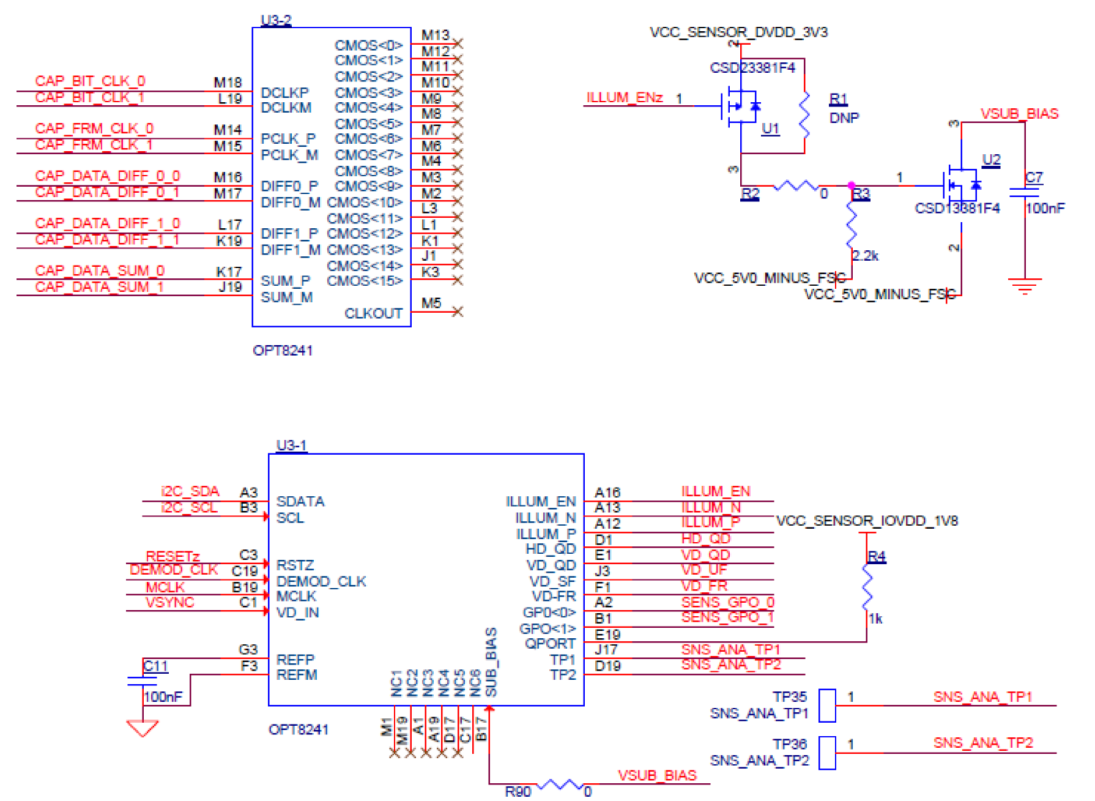1095x801 pixels.
Task: Click the ground symbol below C7
Action: click(1025, 286)
